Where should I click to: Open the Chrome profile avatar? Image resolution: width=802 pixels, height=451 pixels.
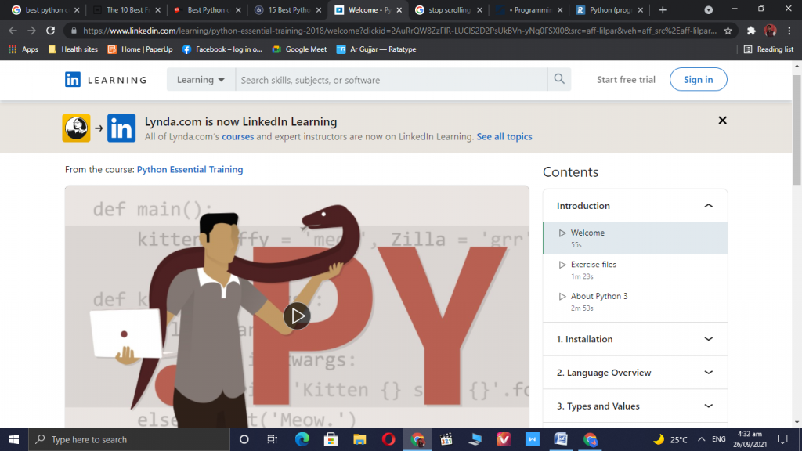point(771,31)
